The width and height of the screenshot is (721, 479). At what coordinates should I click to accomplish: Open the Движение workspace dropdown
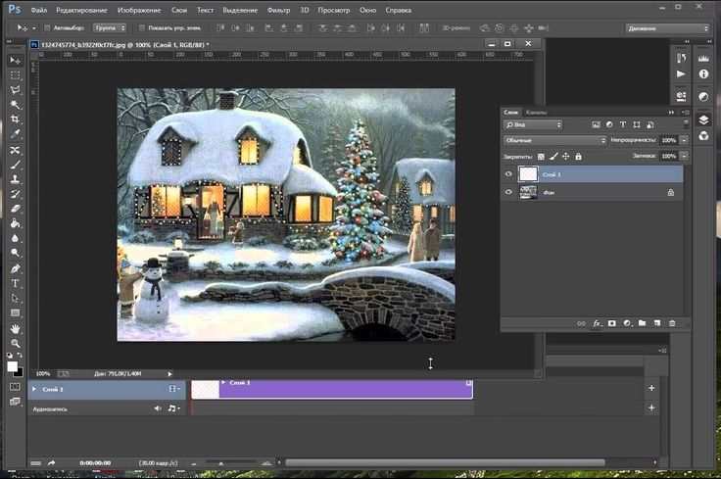(667, 28)
